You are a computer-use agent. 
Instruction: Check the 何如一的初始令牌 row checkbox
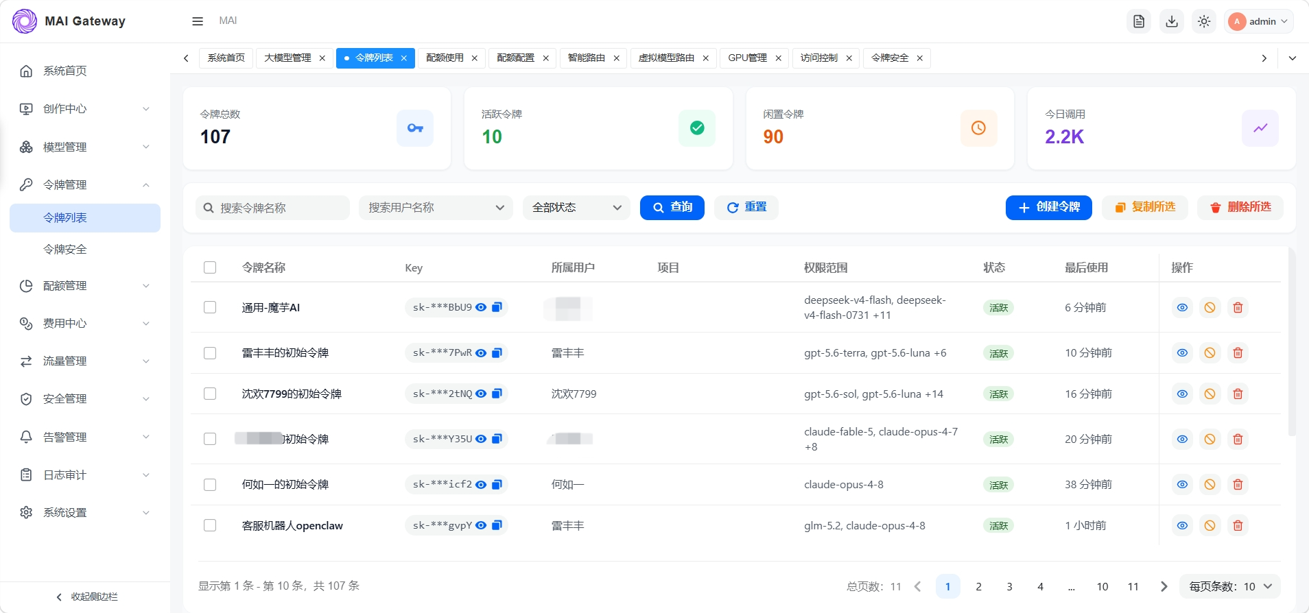[210, 485]
